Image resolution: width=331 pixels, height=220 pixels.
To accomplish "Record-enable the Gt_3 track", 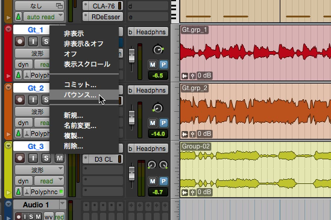I will pyautogui.click(x=20, y=158).
